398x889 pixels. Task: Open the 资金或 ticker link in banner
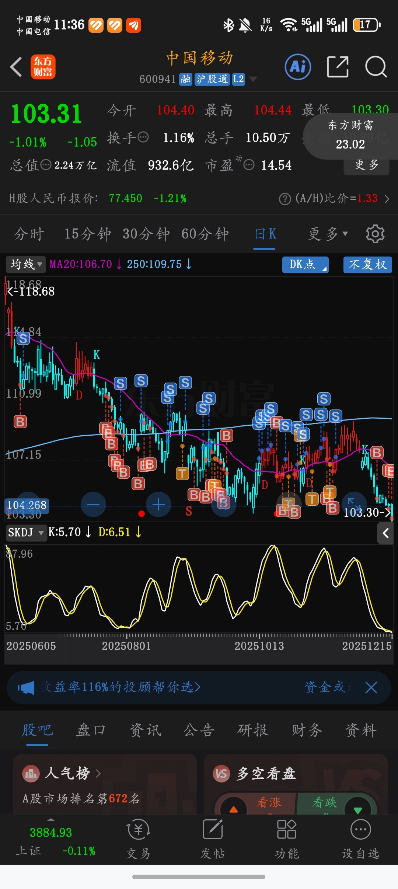click(x=328, y=687)
